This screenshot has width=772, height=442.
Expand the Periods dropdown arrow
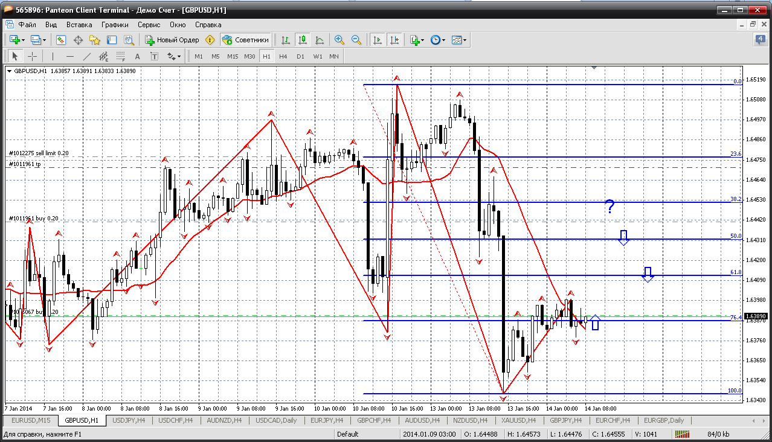click(x=443, y=40)
